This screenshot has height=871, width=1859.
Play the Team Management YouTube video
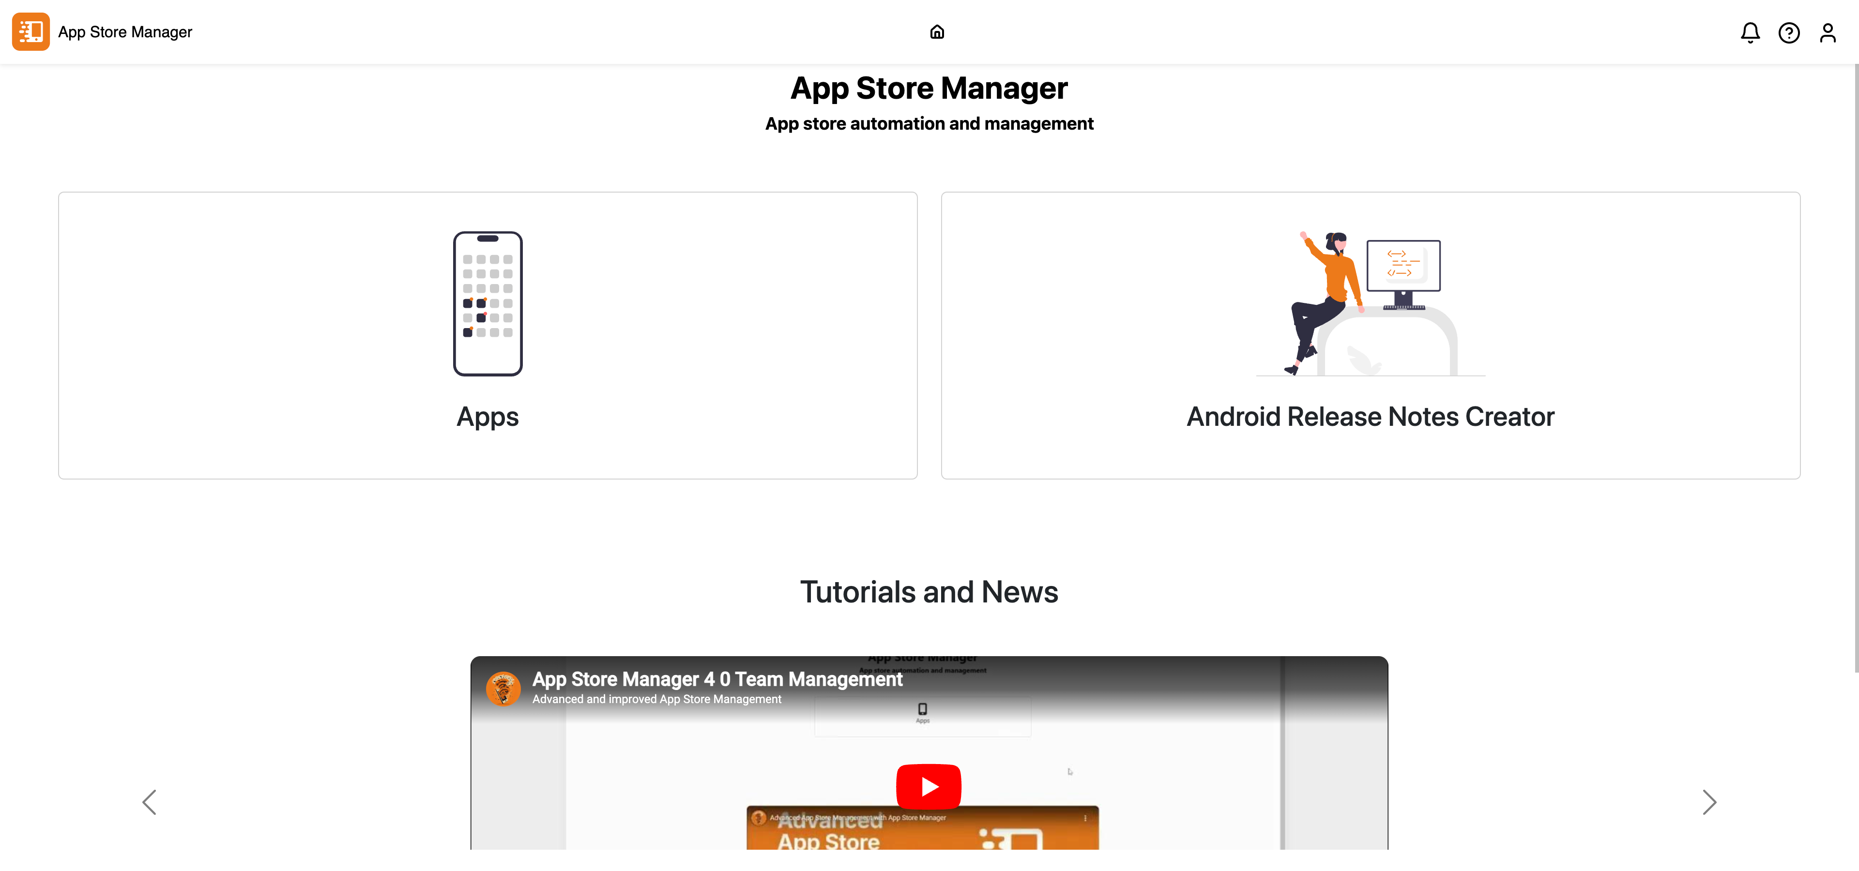(x=928, y=786)
